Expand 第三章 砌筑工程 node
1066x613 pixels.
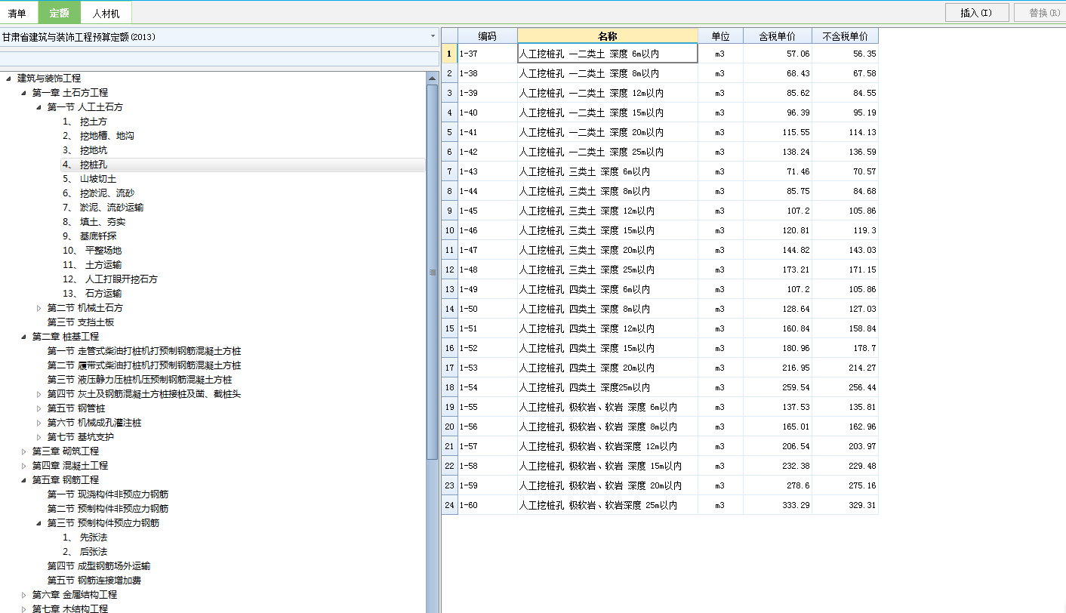pos(23,451)
